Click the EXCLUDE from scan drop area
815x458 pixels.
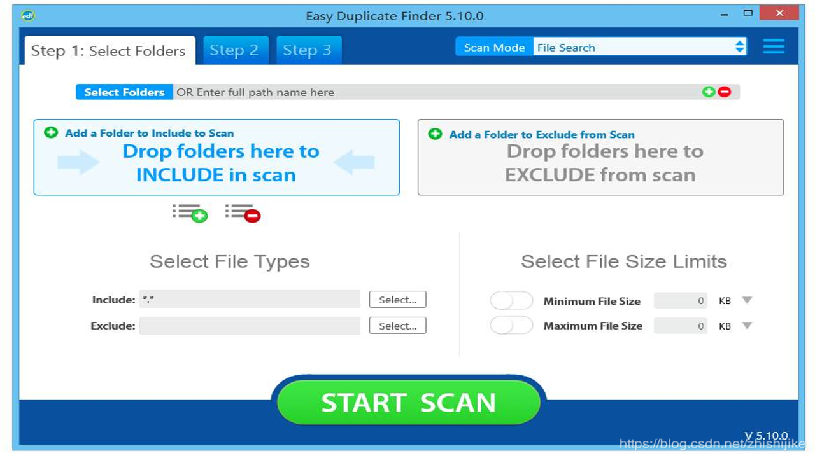(x=600, y=157)
